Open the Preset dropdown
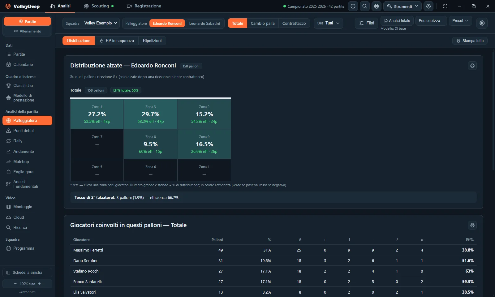 [x=460, y=21]
